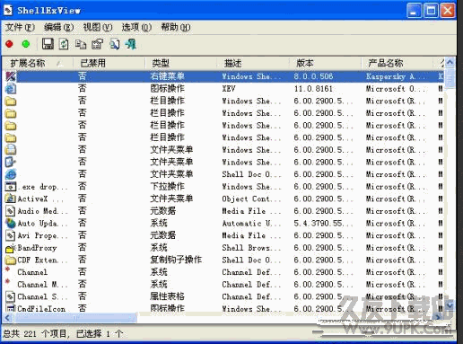Viewport: 463px width, 344px height.
Task: Select the 下拉操作 type cell
Action: pyautogui.click(x=167, y=187)
